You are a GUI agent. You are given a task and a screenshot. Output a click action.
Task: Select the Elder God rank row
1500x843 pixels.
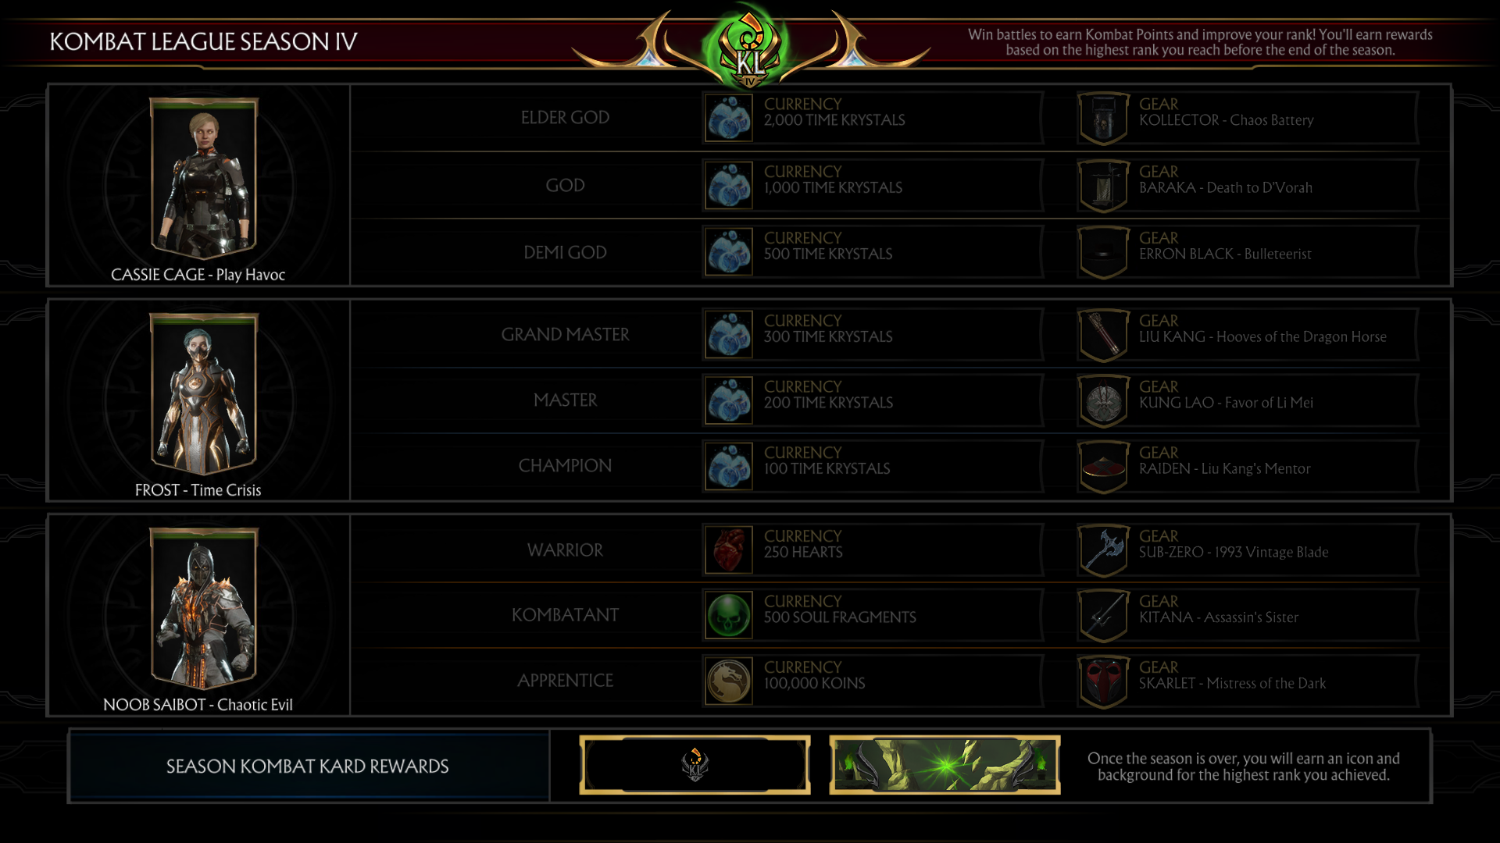click(x=901, y=118)
